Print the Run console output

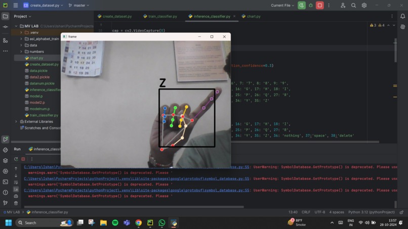16,196
